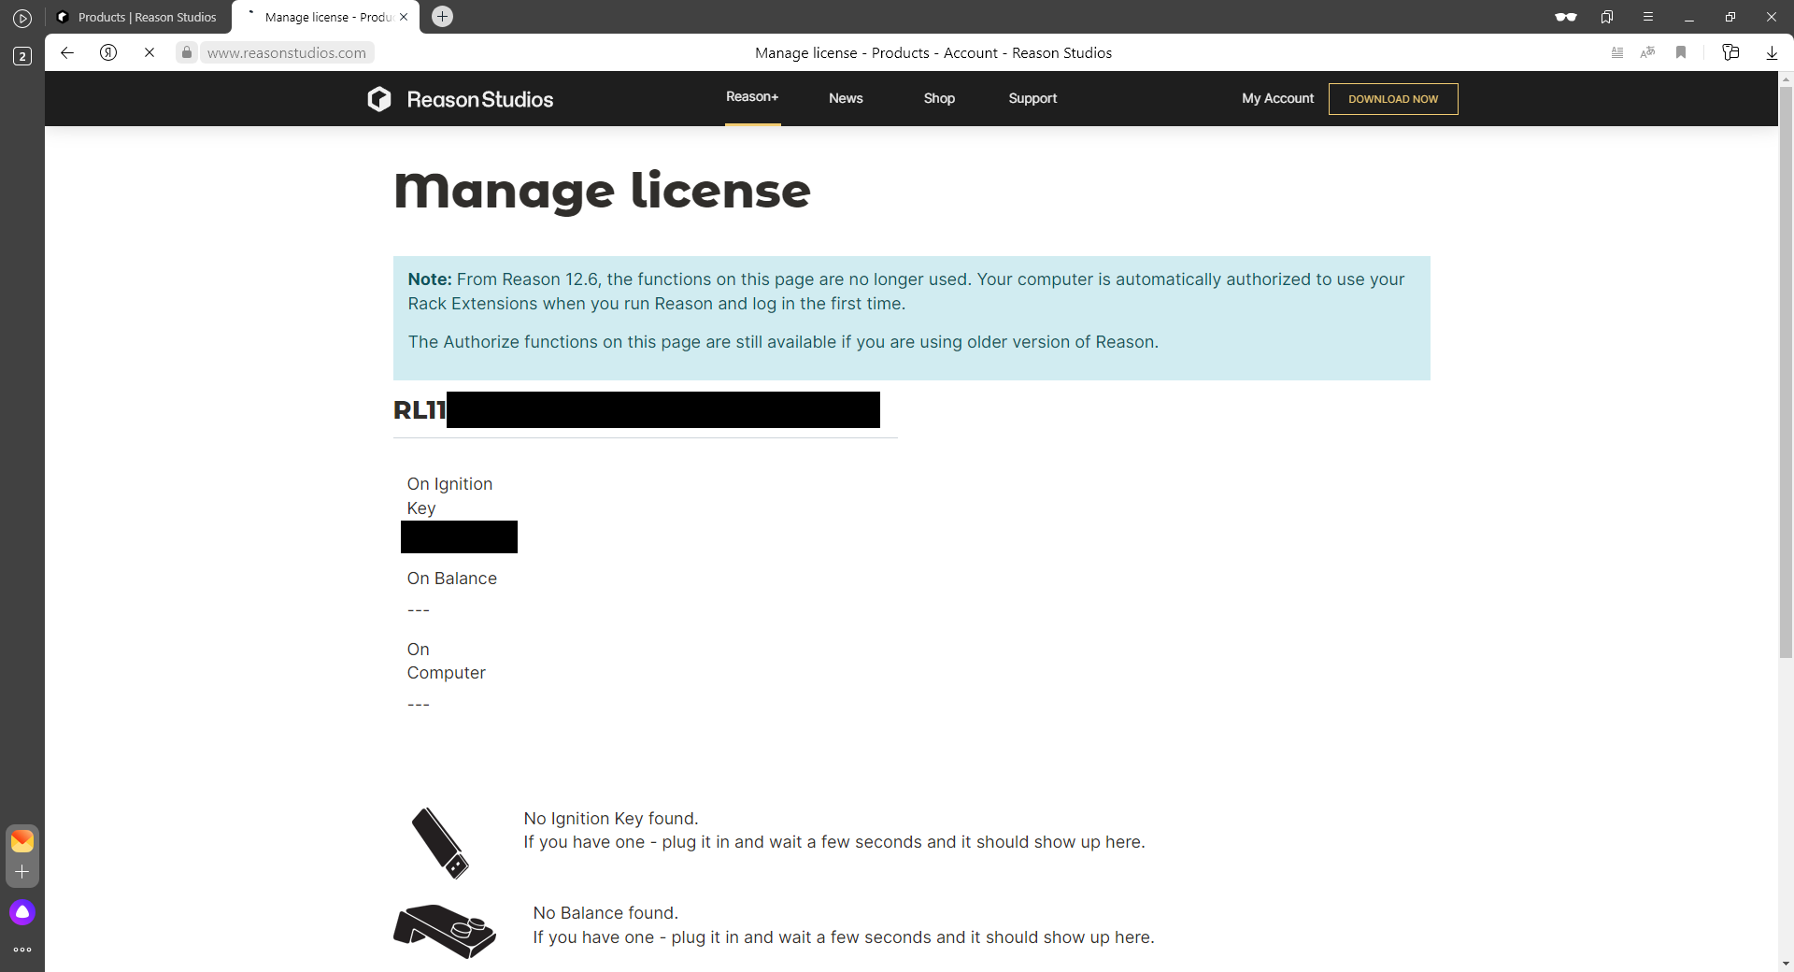Screen dimensions: 1794x972
Task: Select 'No Ignition Key found.' text
Action: [611, 819]
